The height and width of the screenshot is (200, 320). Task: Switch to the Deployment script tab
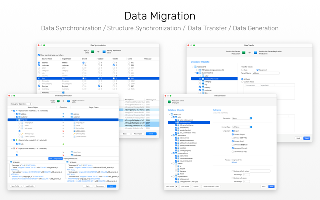pyautogui.click(x=70, y=158)
